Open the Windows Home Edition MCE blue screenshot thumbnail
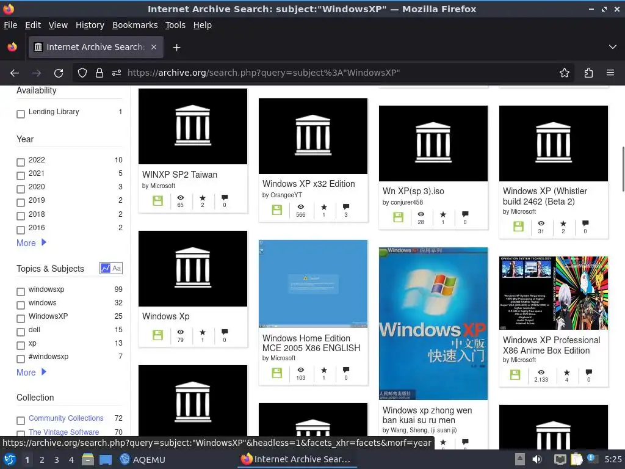The height and width of the screenshot is (469, 625). pos(313,283)
